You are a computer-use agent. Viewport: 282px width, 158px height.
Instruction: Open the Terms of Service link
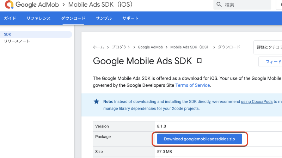(192, 85)
